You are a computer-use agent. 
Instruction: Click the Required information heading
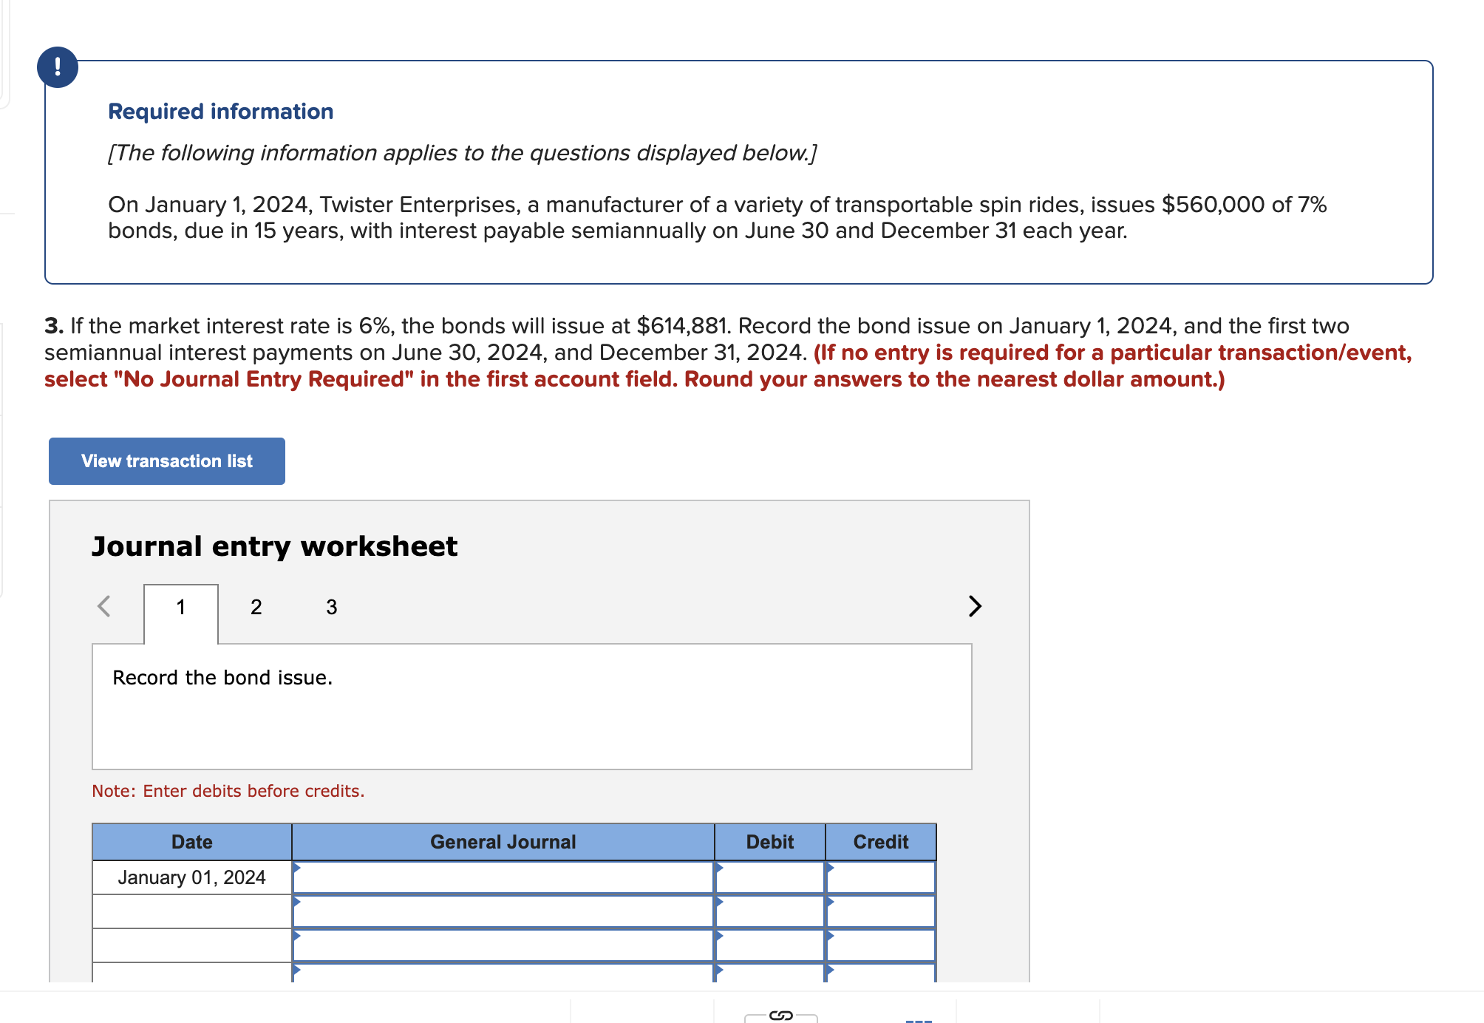(220, 111)
